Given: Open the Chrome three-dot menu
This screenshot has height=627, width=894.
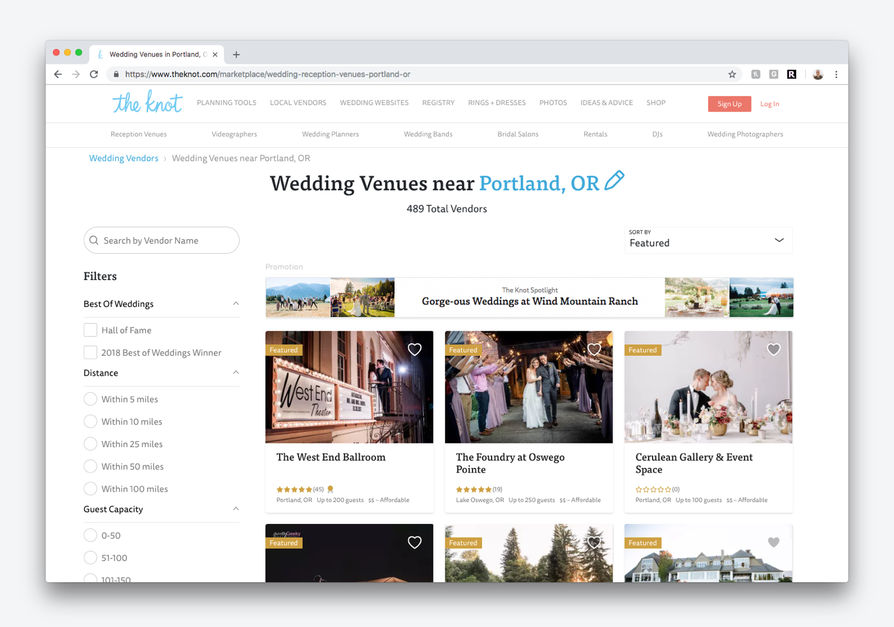Looking at the screenshot, I should 836,75.
